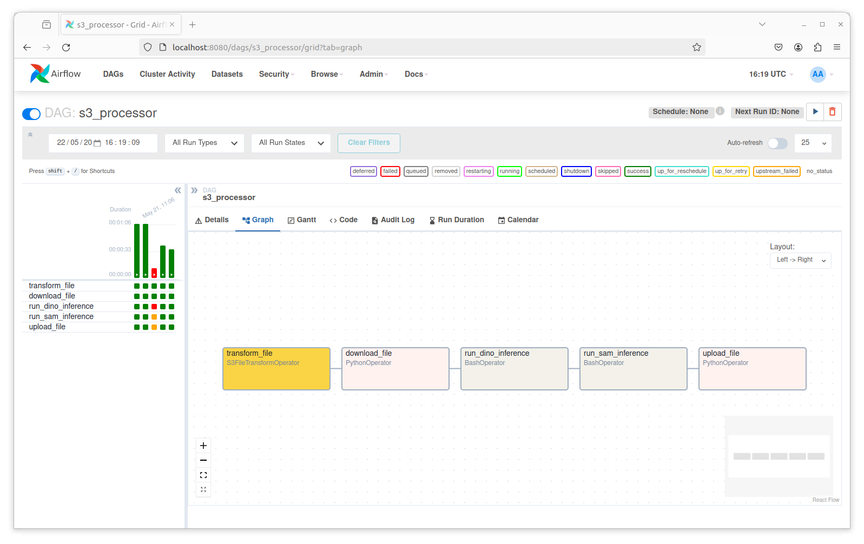Zoom in on the graph with plus
This screenshot has height=544, width=864.
coord(203,446)
